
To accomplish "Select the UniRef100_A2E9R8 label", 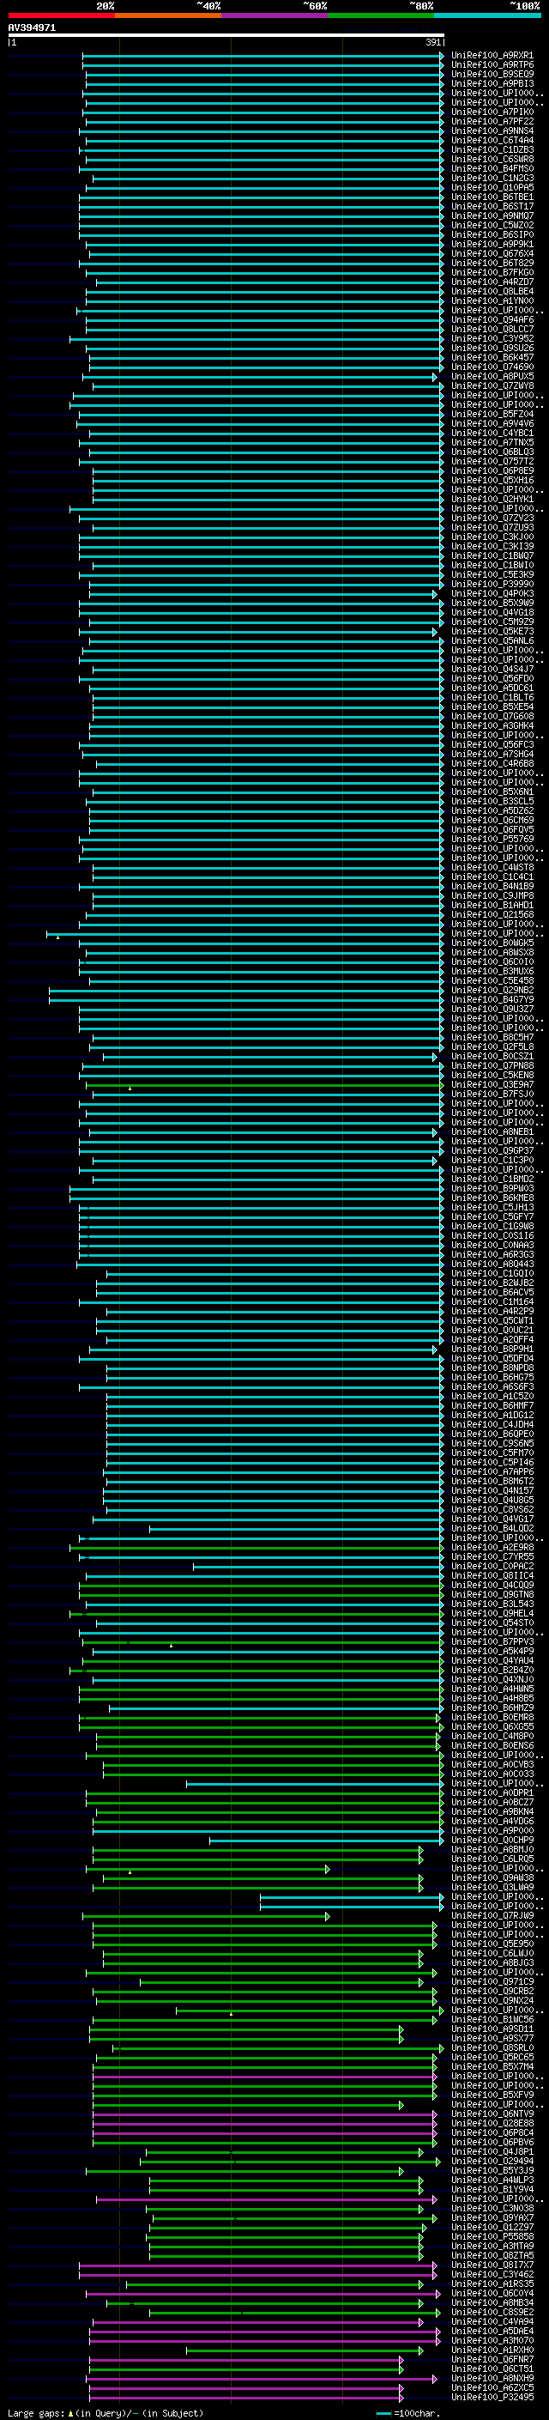I will point(492,1547).
